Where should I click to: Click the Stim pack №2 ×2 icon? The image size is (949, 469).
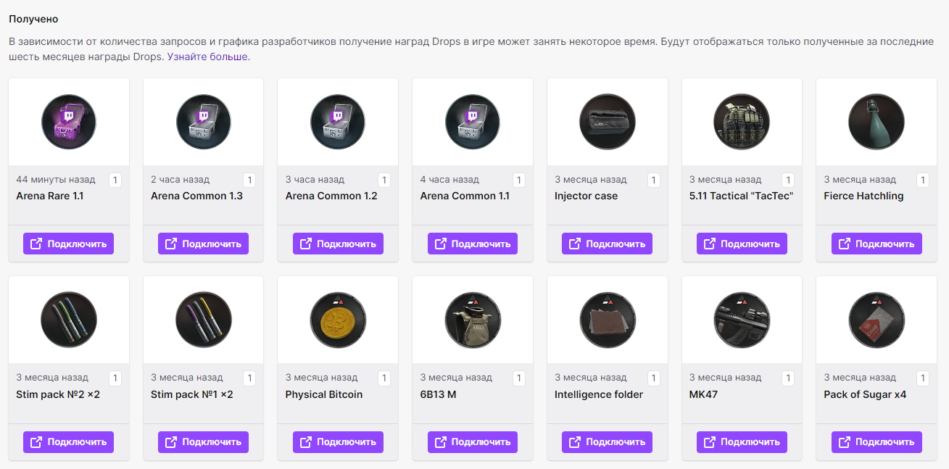point(69,320)
